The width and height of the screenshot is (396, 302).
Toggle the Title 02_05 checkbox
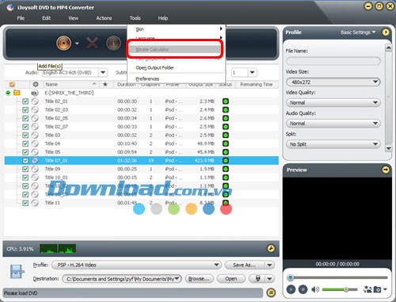[25, 118]
